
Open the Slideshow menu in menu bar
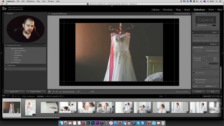30,1
